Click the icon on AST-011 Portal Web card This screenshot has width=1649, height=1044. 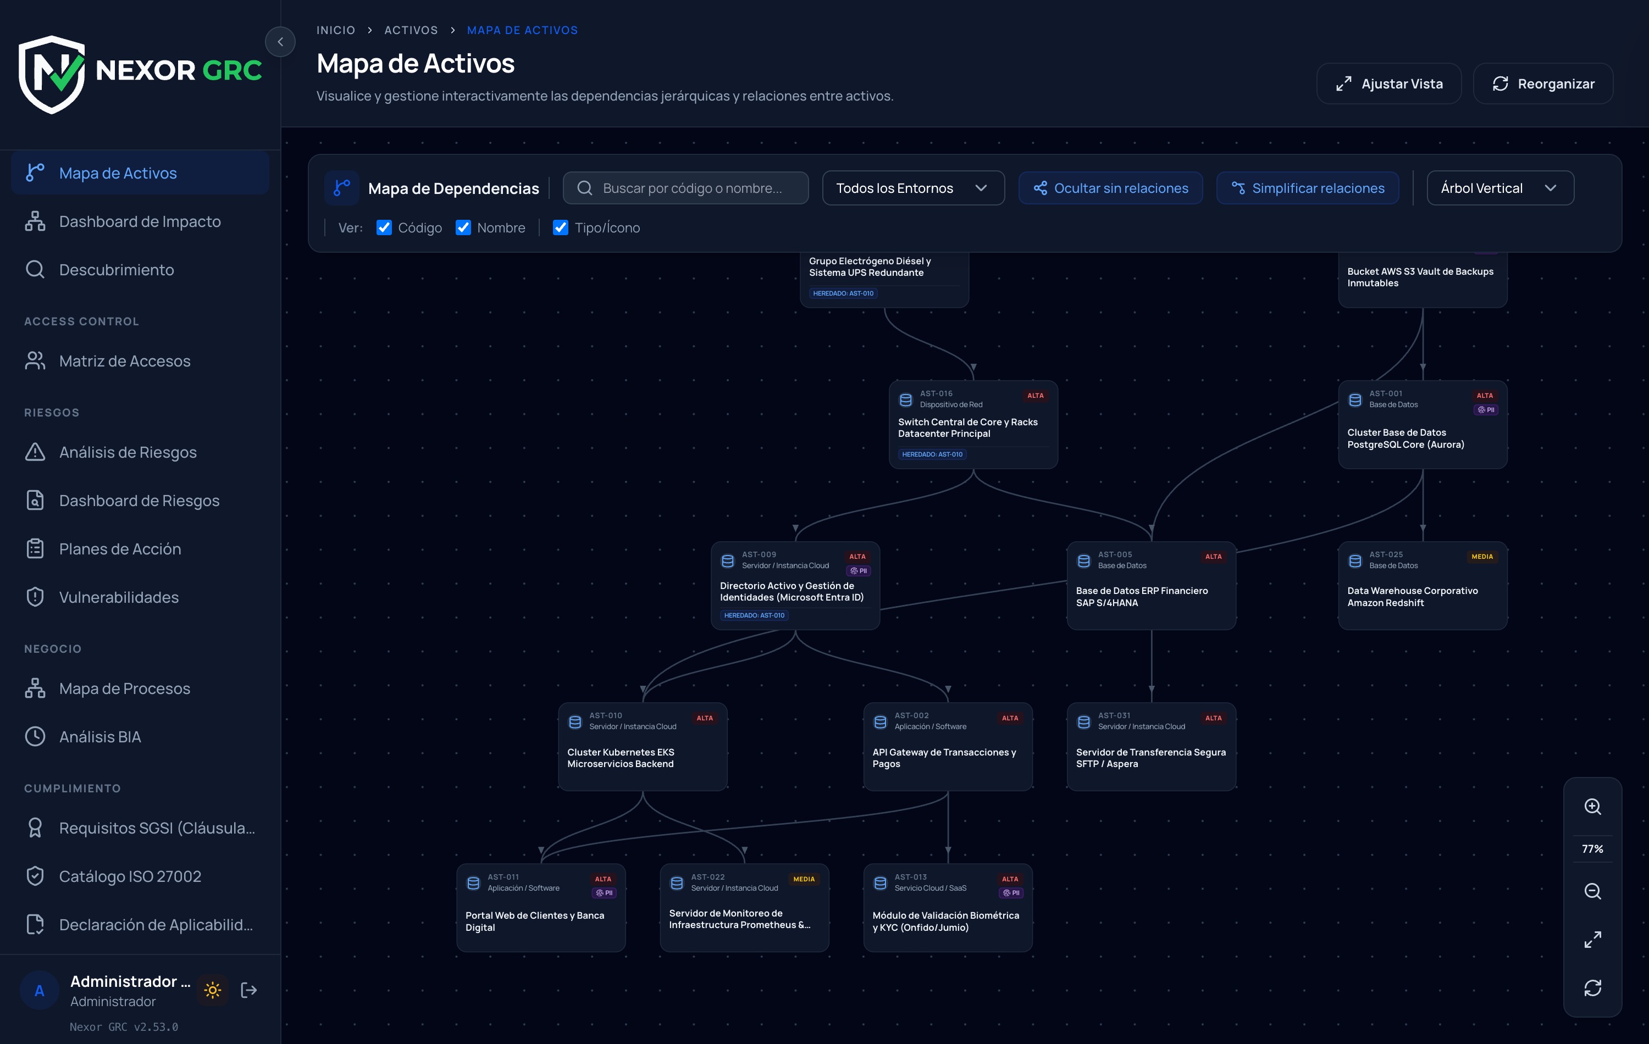pos(473,883)
